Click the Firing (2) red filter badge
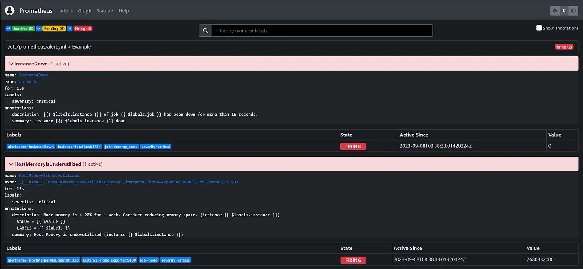The width and height of the screenshot is (583, 269). [83, 29]
